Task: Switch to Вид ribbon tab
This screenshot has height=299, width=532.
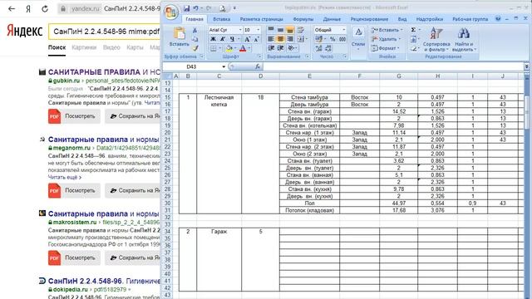Action: [402, 19]
